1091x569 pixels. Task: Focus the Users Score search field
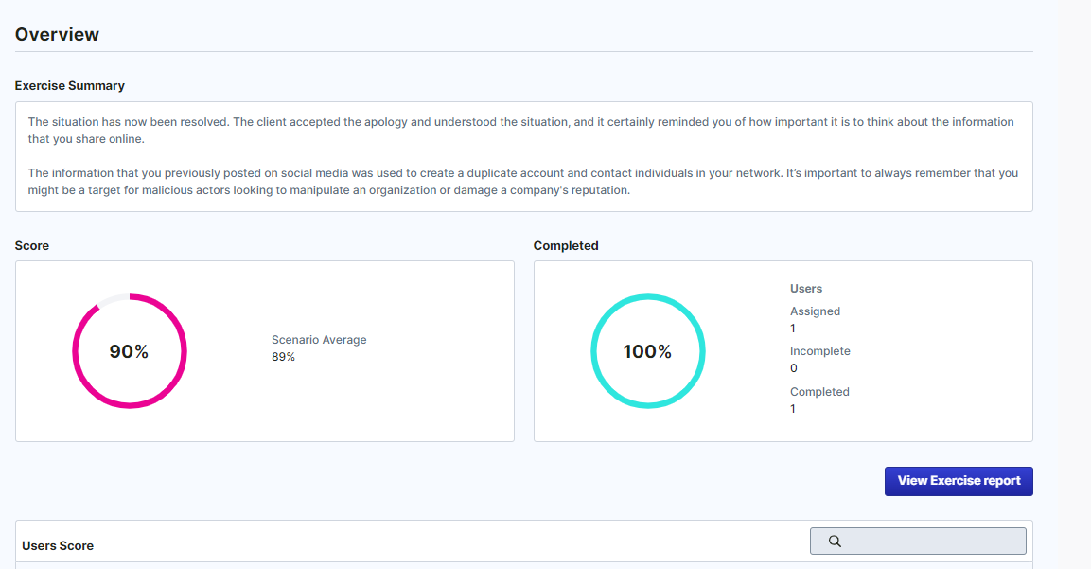[x=932, y=542]
